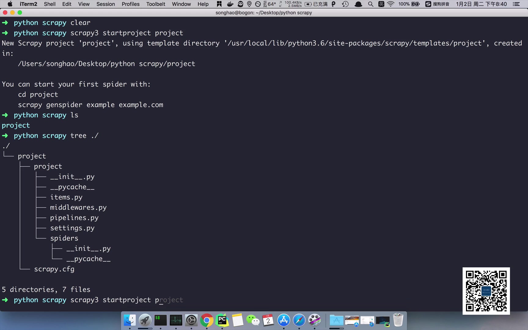Click the 100% battery indicator
528x330 pixels.
pyautogui.click(x=409, y=4)
